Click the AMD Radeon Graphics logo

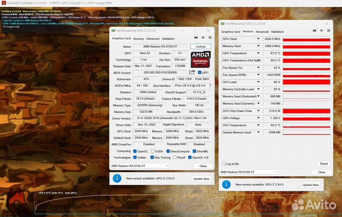(x=200, y=59)
